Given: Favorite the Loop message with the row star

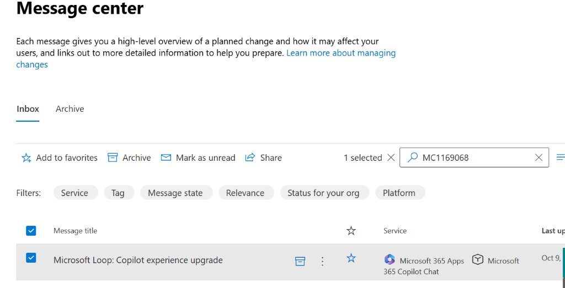Looking at the screenshot, I should [x=351, y=258].
